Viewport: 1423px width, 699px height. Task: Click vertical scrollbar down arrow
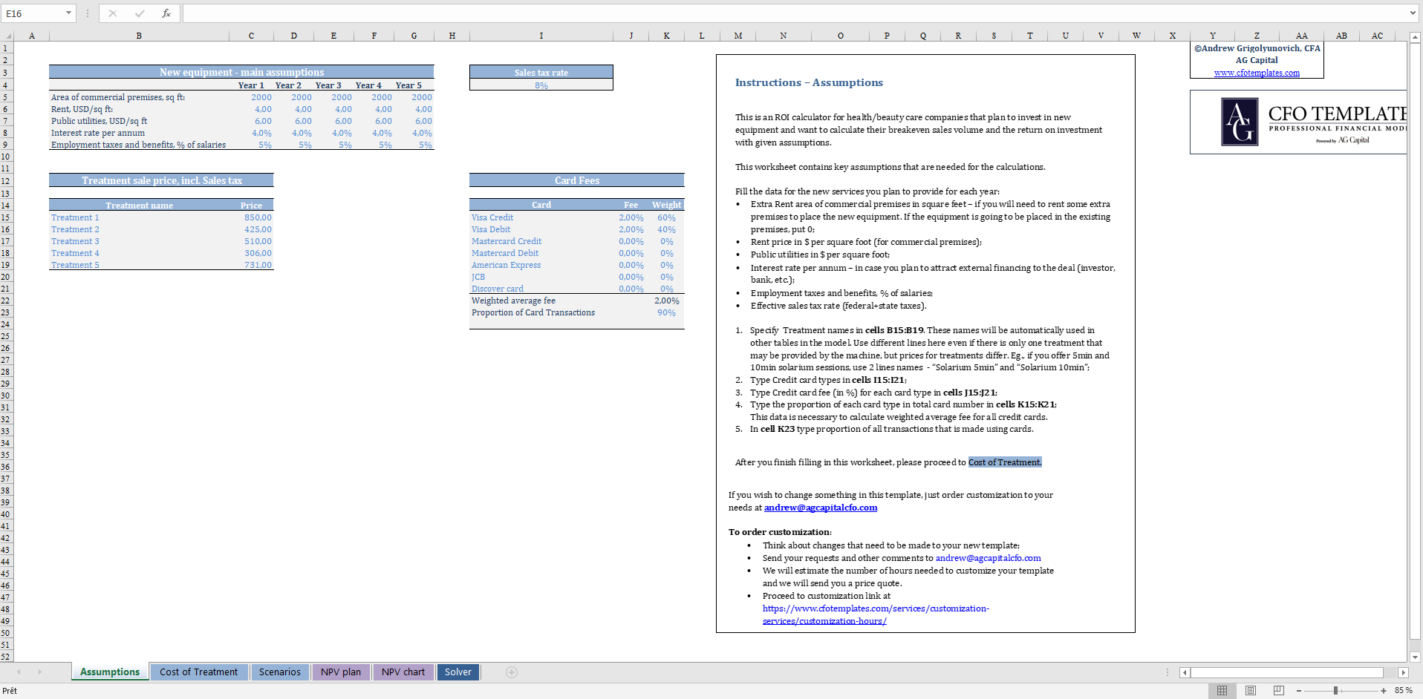click(x=1416, y=657)
